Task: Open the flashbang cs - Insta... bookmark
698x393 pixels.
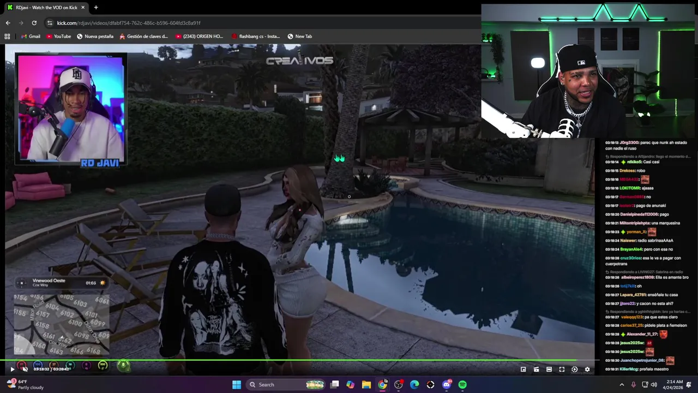Action: (256, 37)
